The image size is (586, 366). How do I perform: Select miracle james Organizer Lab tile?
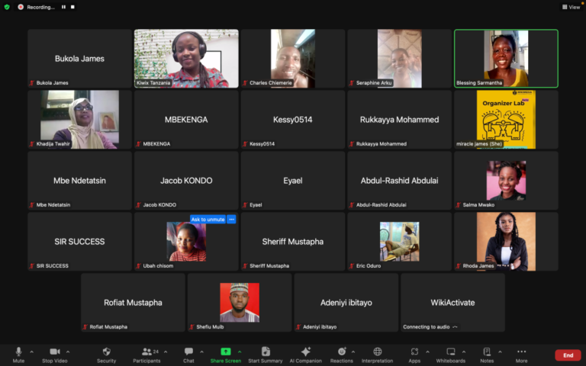506,120
